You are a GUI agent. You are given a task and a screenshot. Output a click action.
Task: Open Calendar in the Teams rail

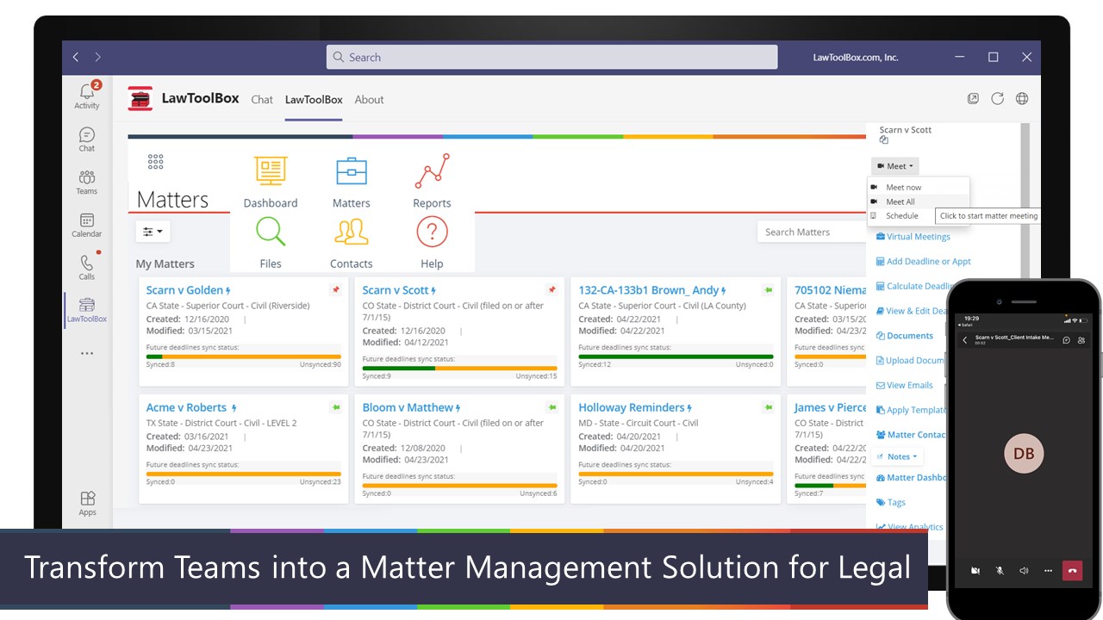click(x=87, y=225)
